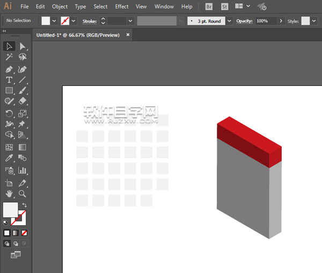
Task: Open the Object menu
Action: pyautogui.click(x=60, y=6)
